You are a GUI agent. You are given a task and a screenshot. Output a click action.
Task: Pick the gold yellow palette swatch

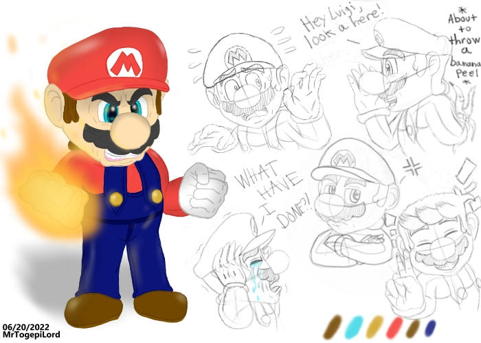374,327
